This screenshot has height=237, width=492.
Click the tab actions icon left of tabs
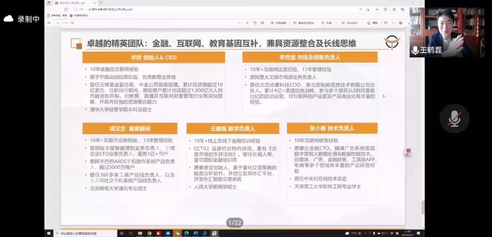point(49,3)
